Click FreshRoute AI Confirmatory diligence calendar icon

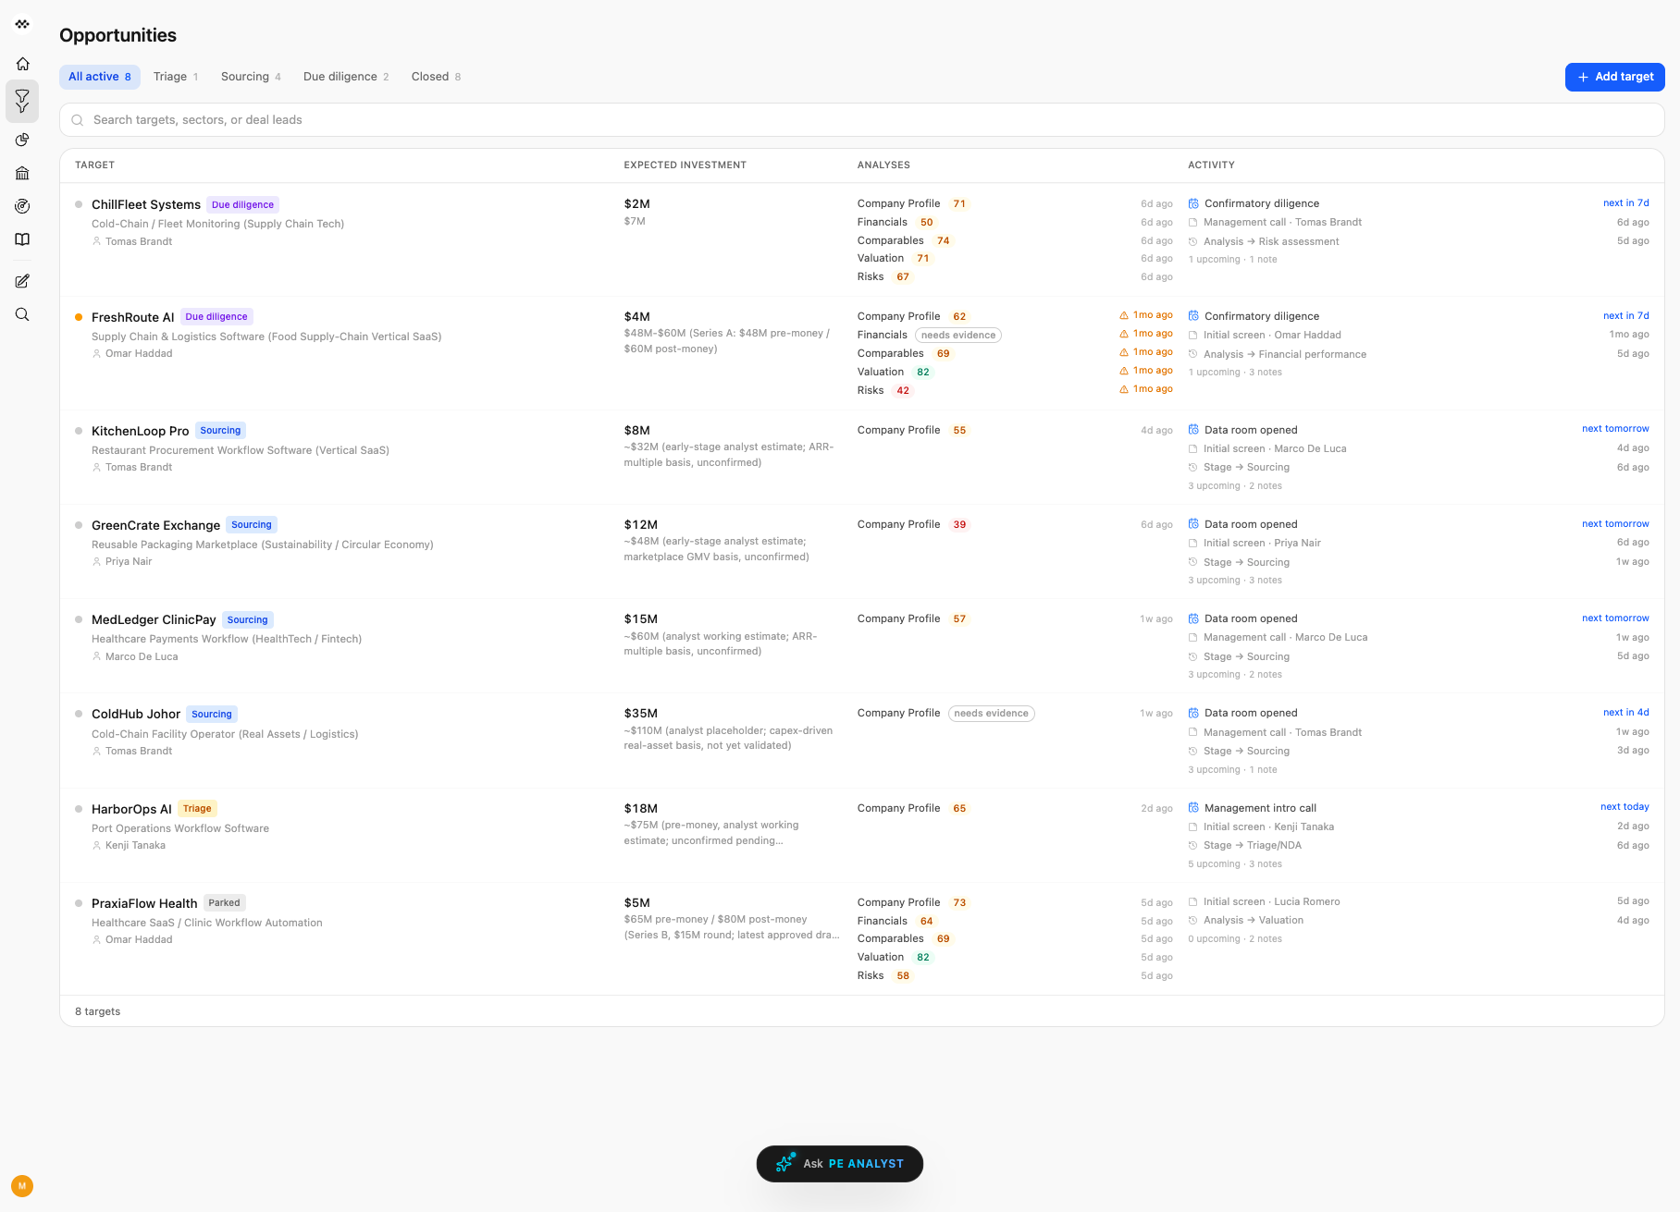coord(1193,316)
